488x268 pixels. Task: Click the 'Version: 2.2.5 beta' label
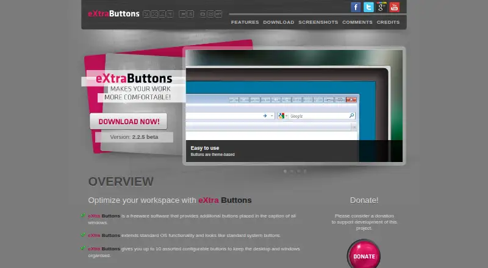click(x=134, y=137)
